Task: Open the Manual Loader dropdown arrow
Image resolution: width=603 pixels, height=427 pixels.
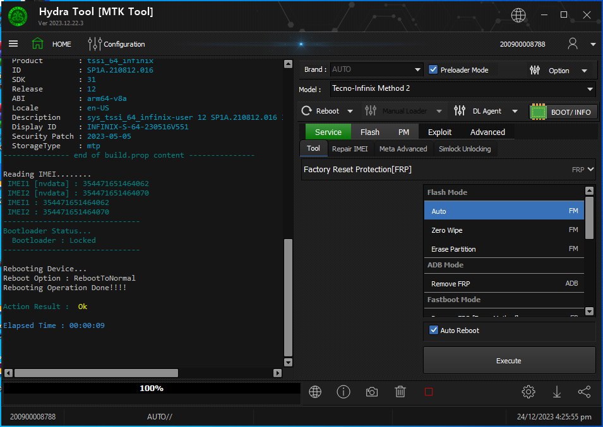Action: point(439,112)
